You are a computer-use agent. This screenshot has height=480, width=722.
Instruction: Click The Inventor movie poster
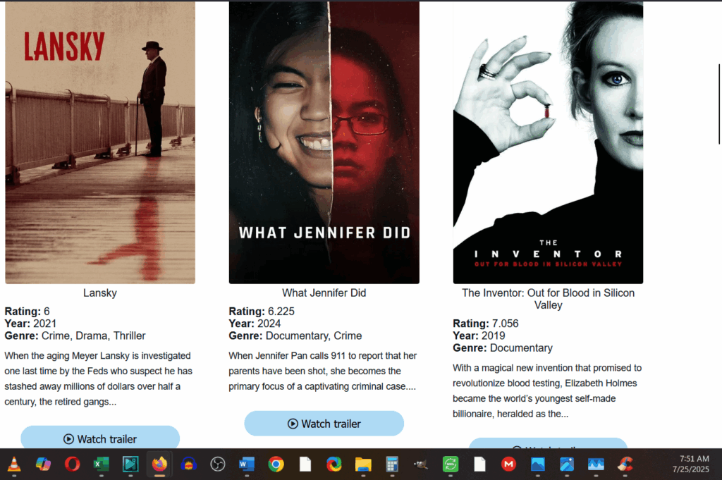pyautogui.click(x=548, y=142)
